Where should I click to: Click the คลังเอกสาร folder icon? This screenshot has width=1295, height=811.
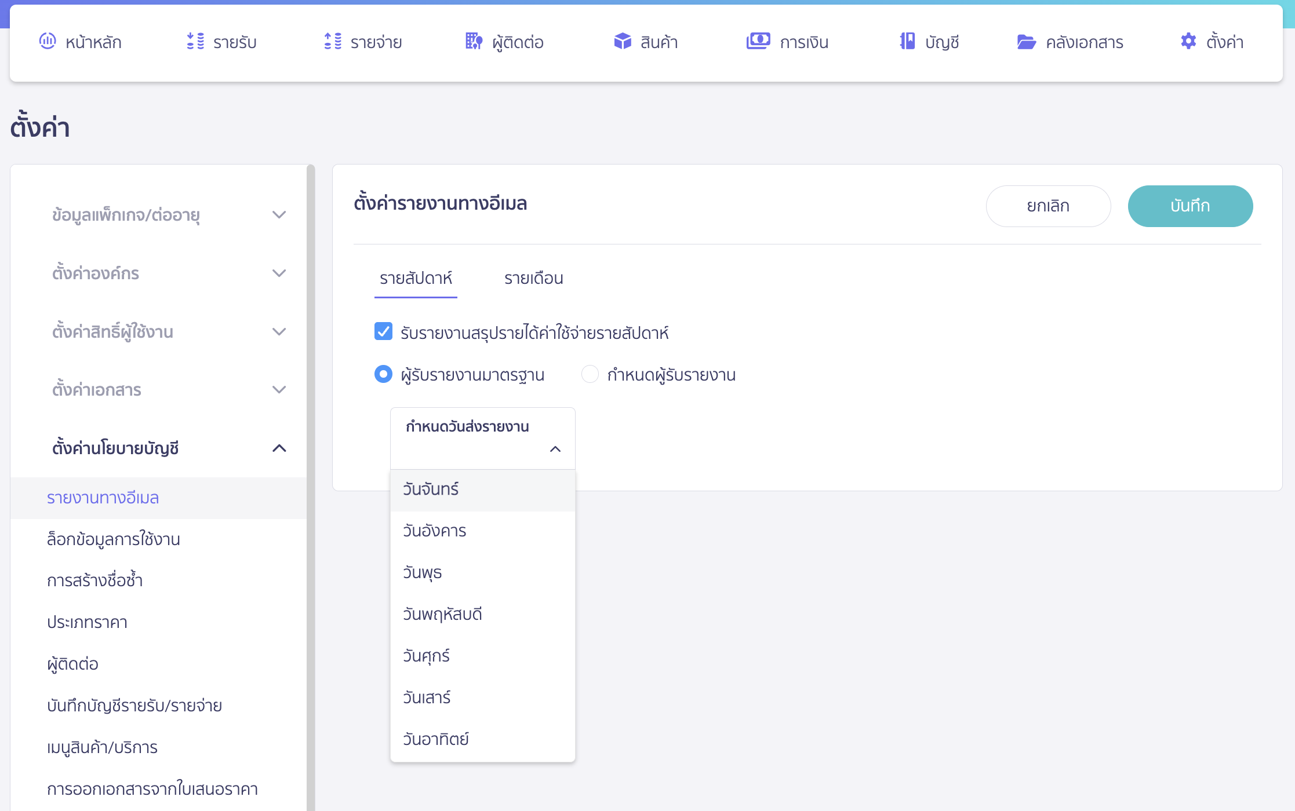(x=1026, y=42)
